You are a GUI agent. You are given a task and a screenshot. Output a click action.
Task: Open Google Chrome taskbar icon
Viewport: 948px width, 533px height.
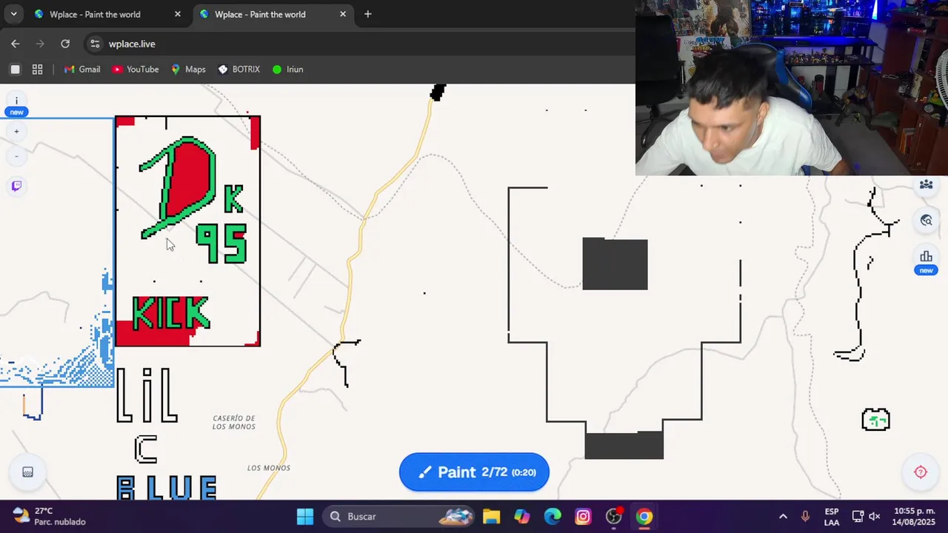[x=644, y=517]
